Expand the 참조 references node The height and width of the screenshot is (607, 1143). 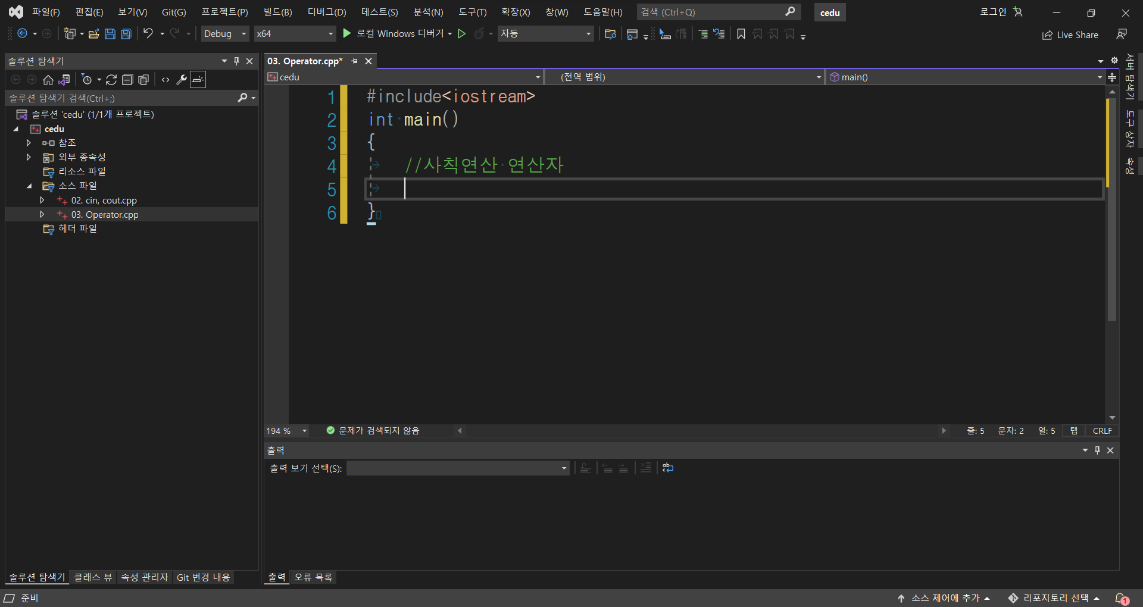(29, 143)
